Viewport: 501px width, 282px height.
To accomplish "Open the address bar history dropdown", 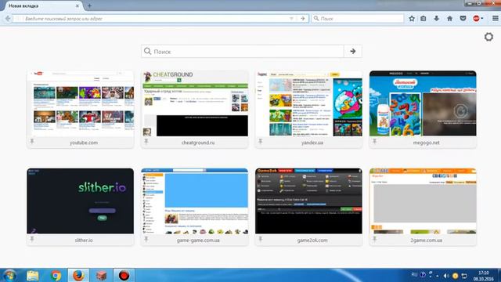I will (291, 19).
